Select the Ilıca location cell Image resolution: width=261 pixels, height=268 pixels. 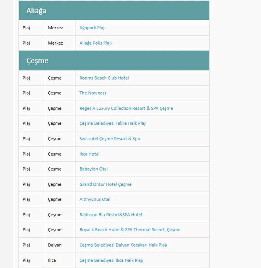(x=52, y=260)
